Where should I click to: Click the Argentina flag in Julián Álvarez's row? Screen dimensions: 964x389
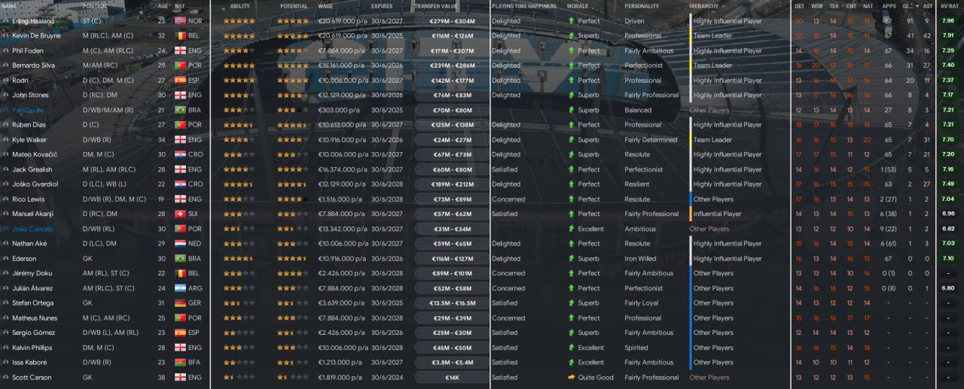[x=179, y=288]
